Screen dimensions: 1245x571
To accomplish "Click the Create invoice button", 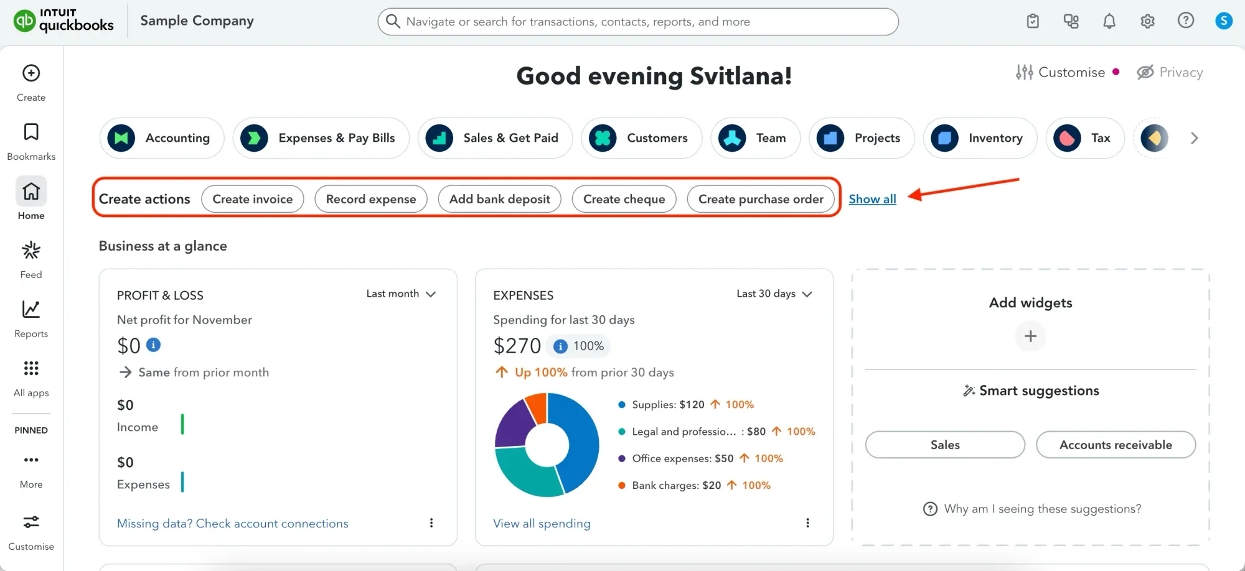I will [x=252, y=199].
